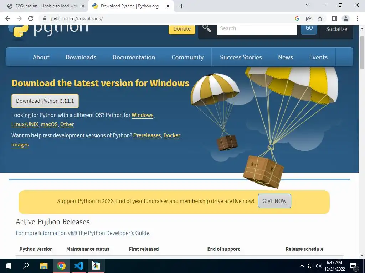365x273 pixels.
Task: Open Windows taskbar search
Action: 26,266
